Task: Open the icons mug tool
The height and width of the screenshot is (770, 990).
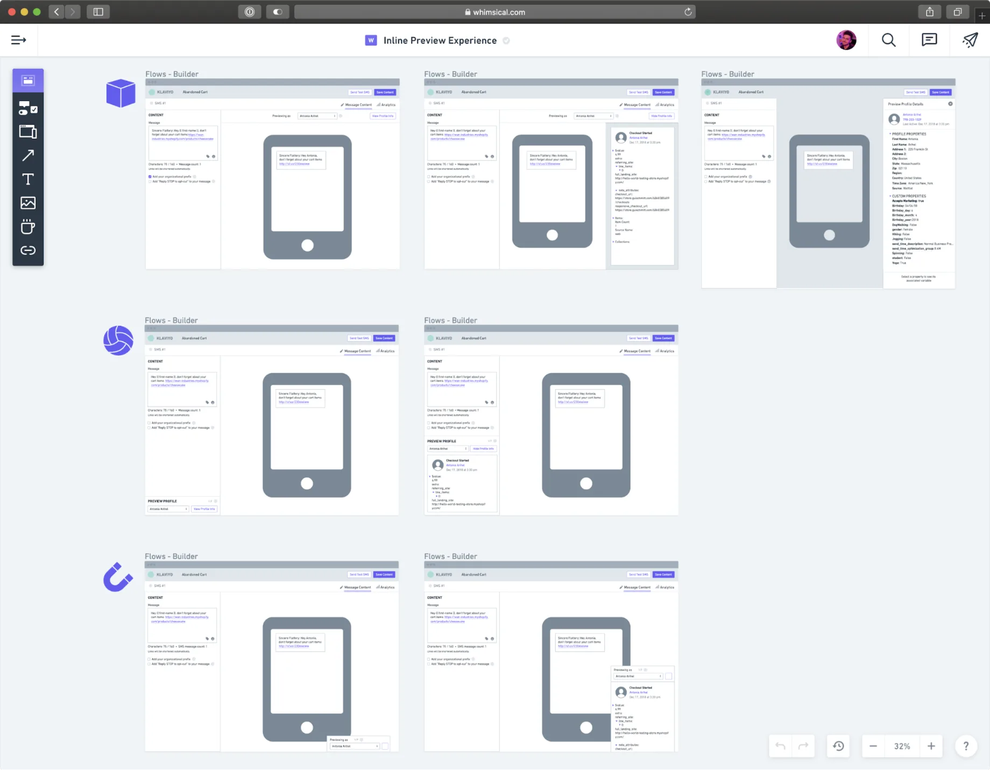Action: coord(28,227)
